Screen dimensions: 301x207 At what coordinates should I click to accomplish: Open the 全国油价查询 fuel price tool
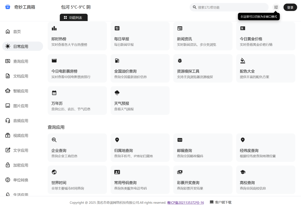tap(140, 68)
